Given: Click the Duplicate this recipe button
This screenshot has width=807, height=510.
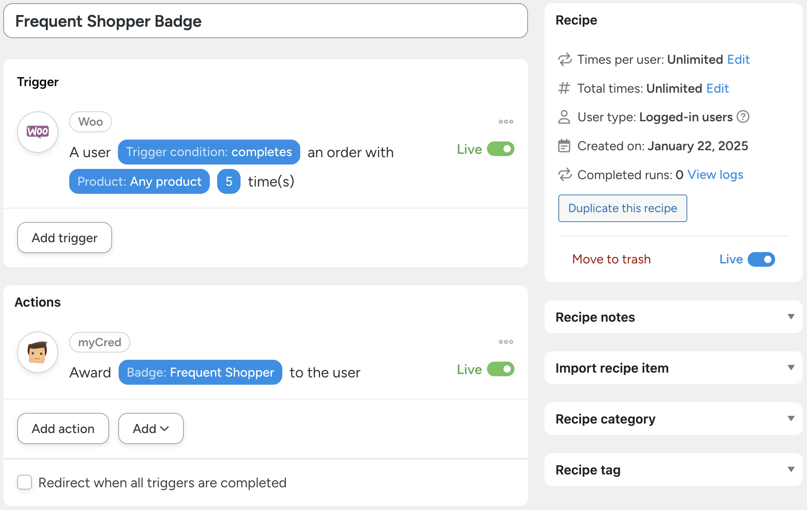Looking at the screenshot, I should pyautogui.click(x=622, y=208).
